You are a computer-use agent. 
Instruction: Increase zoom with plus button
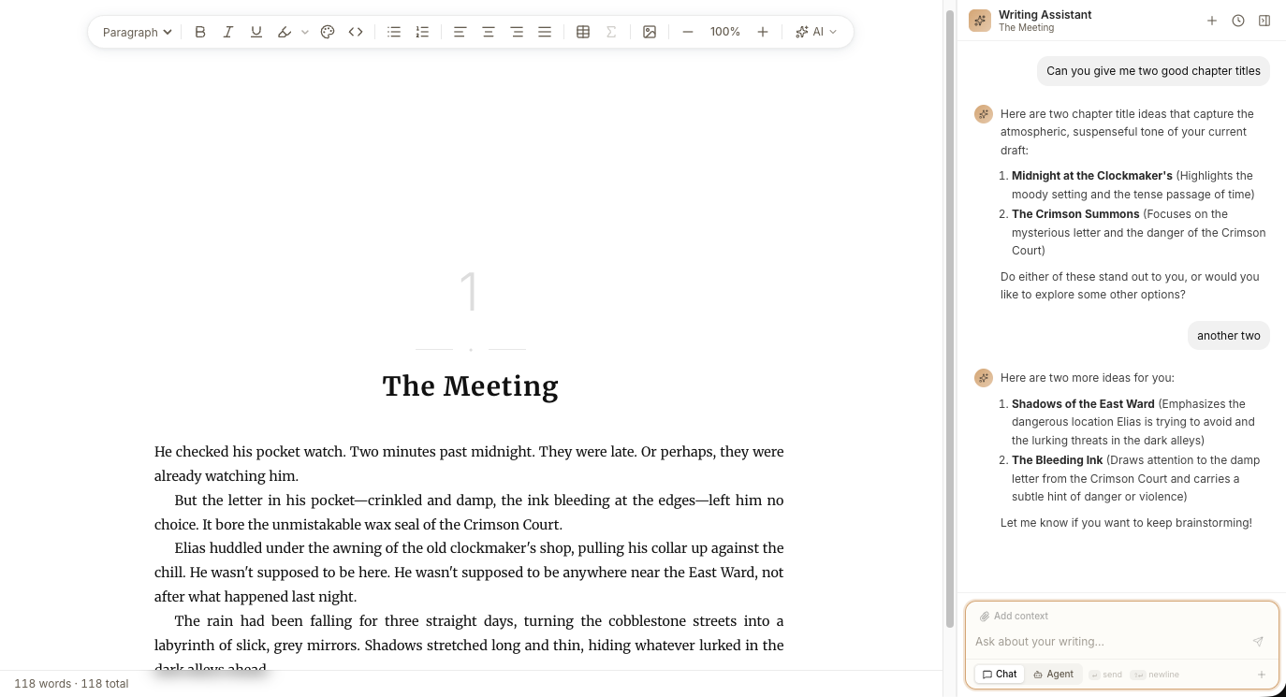tap(763, 32)
